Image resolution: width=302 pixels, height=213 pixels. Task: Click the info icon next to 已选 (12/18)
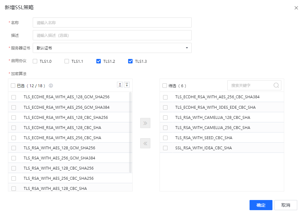(x=50, y=85)
